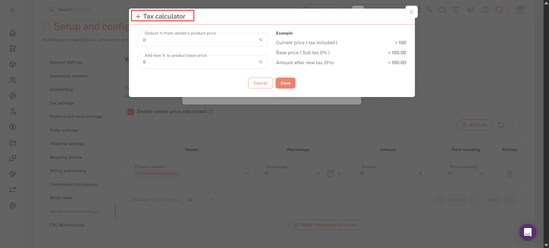This screenshot has height=248, width=549.
Task: Open the handshake heart sidebar icon
Action: pos(13,174)
